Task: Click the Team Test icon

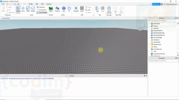Action: point(116,10)
